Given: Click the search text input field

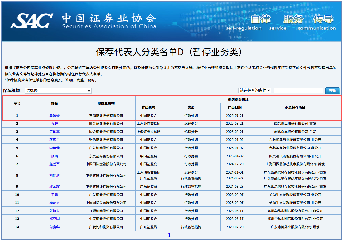Looking at the screenshot, I should (298, 91).
